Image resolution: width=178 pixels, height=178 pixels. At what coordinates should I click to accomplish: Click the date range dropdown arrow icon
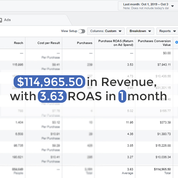(173, 6)
